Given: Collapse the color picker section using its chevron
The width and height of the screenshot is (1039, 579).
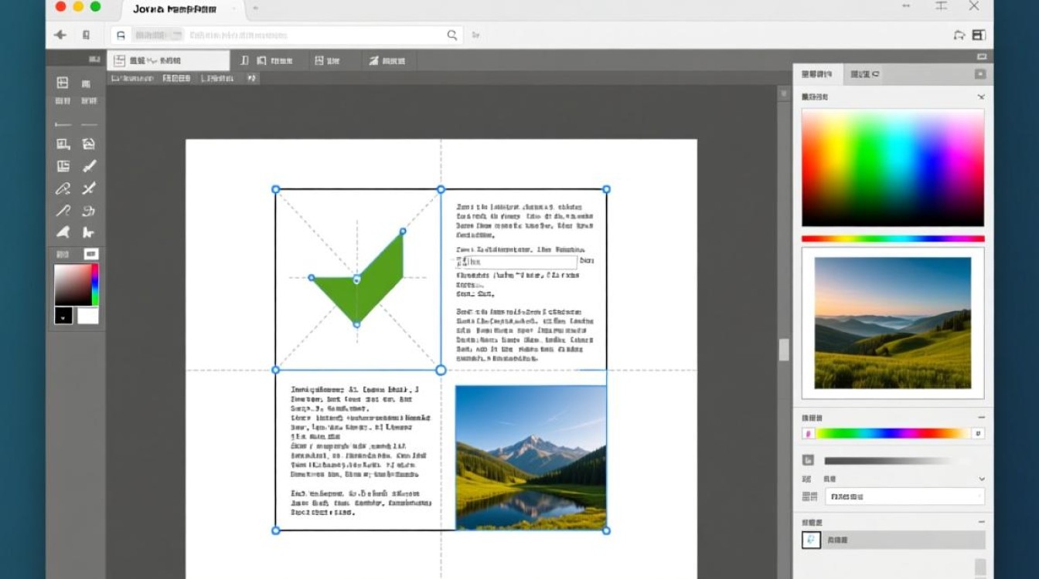Looking at the screenshot, I should pyautogui.click(x=980, y=97).
